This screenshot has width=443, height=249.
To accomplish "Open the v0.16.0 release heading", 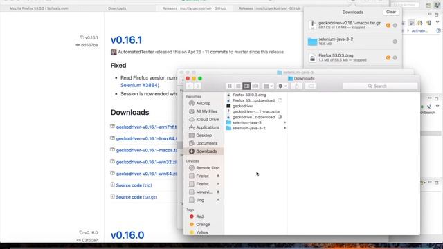I will tap(127, 235).
